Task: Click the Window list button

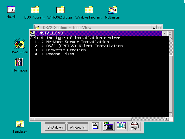Action: (78, 127)
